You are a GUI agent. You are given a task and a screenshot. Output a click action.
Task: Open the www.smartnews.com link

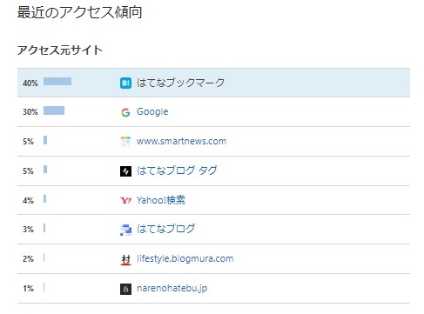(181, 141)
